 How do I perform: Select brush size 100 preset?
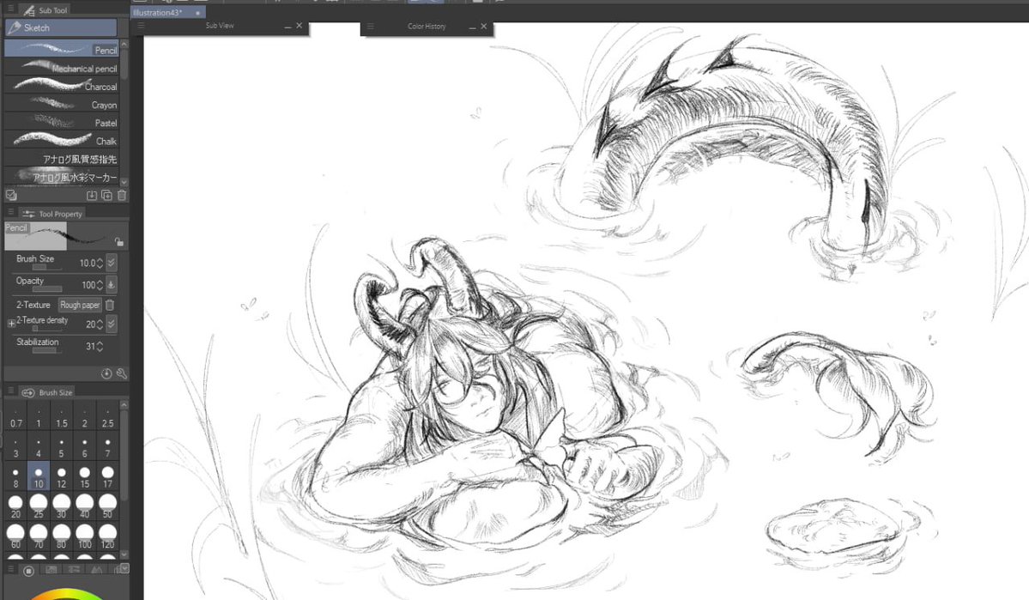pos(85,536)
